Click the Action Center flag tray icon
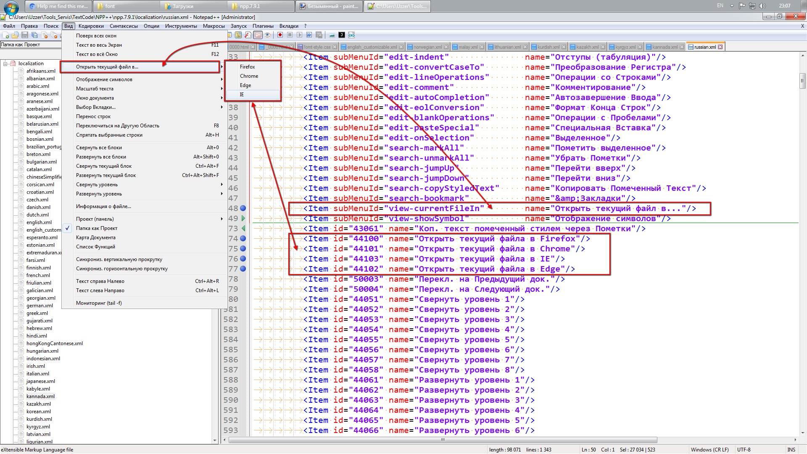The width and height of the screenshot is (807, 454). (742, 6)
